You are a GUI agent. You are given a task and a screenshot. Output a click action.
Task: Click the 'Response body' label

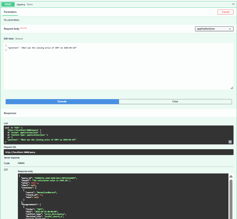25,171
